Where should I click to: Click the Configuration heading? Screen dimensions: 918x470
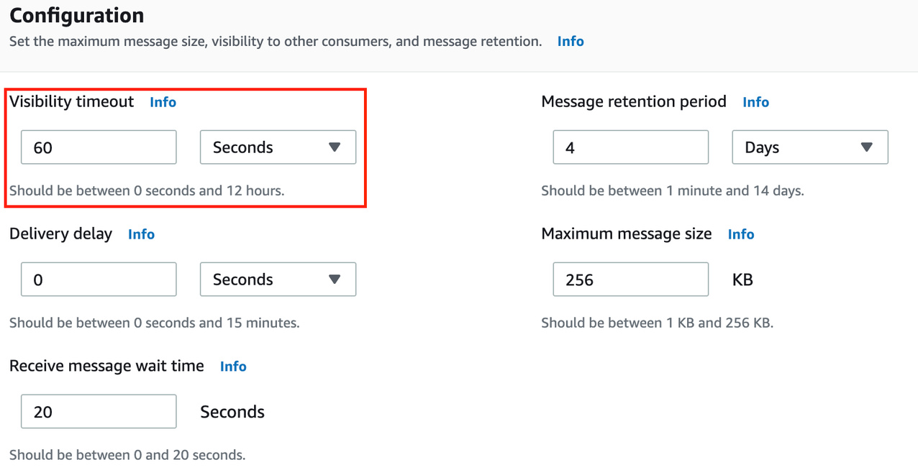[76, 15]
